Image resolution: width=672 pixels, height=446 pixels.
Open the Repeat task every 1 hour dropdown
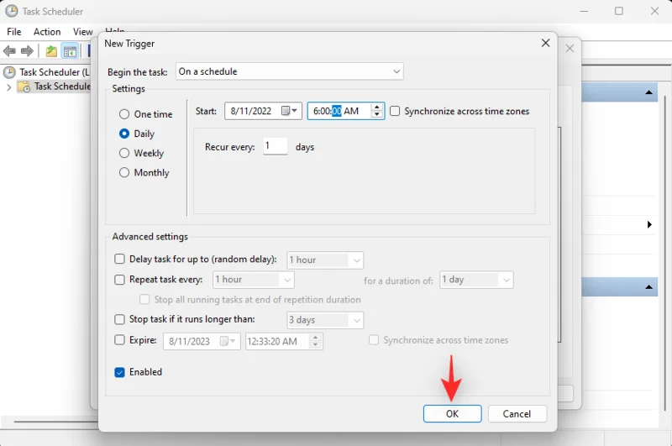[254, 280]
